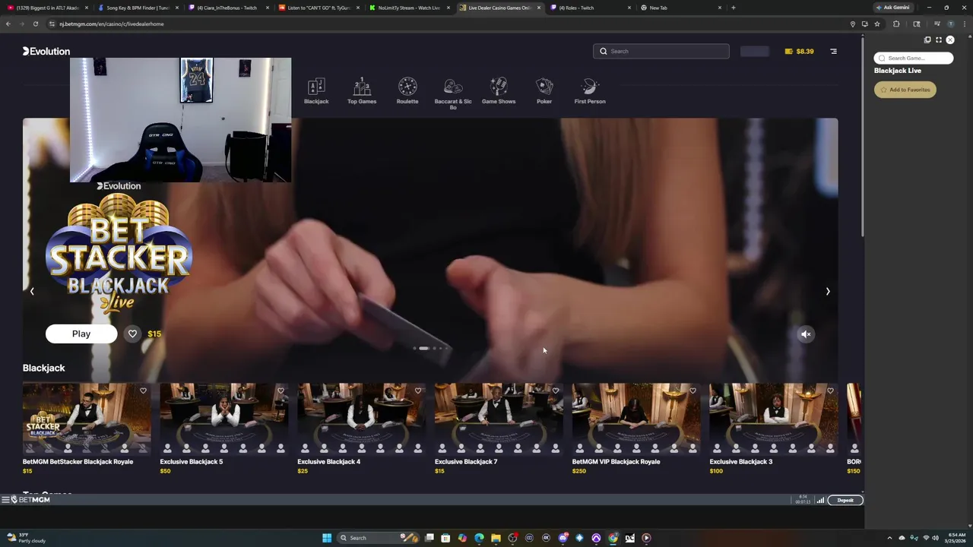Play Bet Stacker Blackjack Live
Screen dimensions: 973x547
click(81, 334)
